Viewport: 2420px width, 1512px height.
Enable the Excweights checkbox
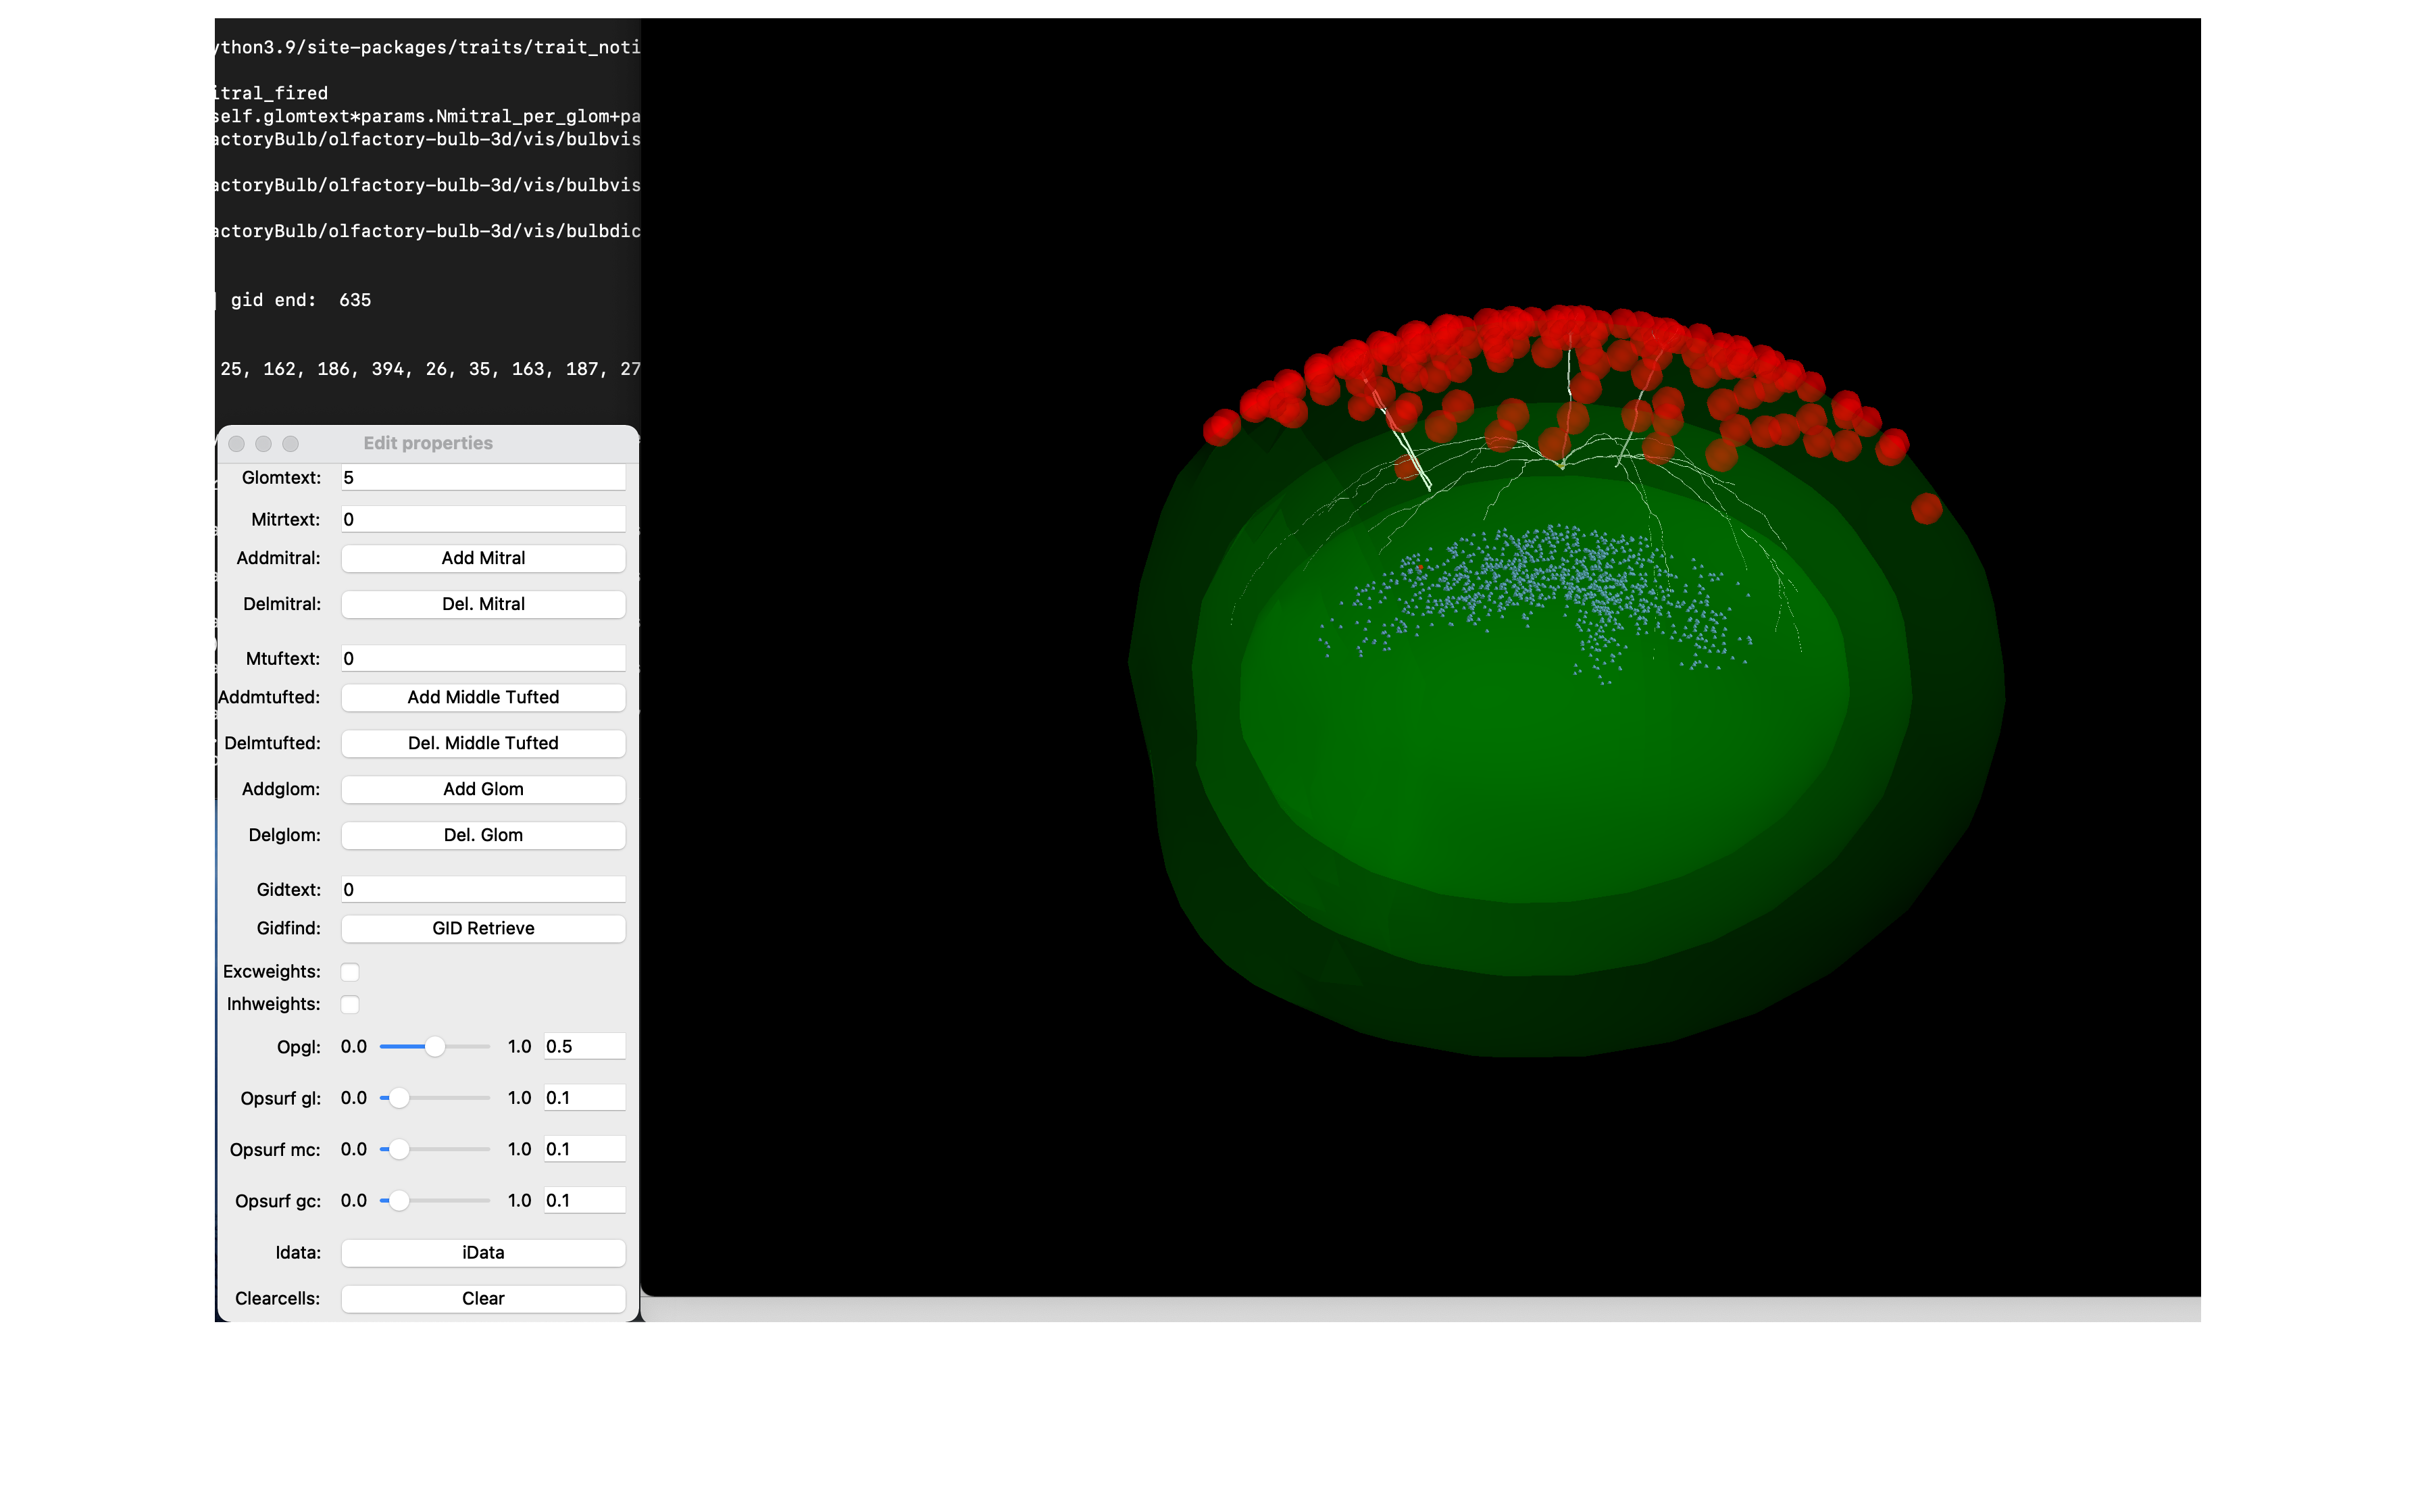coord(350,972)
